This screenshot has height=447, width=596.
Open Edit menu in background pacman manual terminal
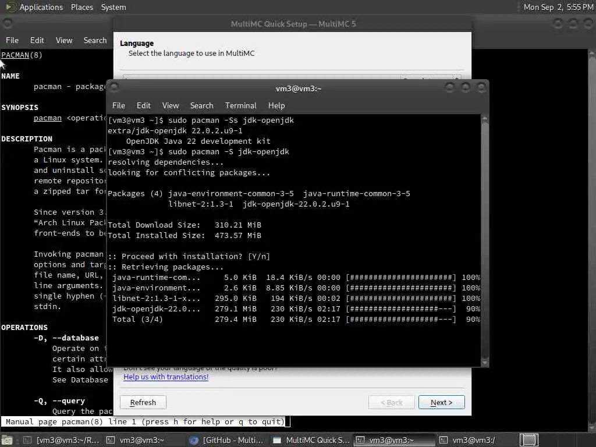(x=37, y=40)
